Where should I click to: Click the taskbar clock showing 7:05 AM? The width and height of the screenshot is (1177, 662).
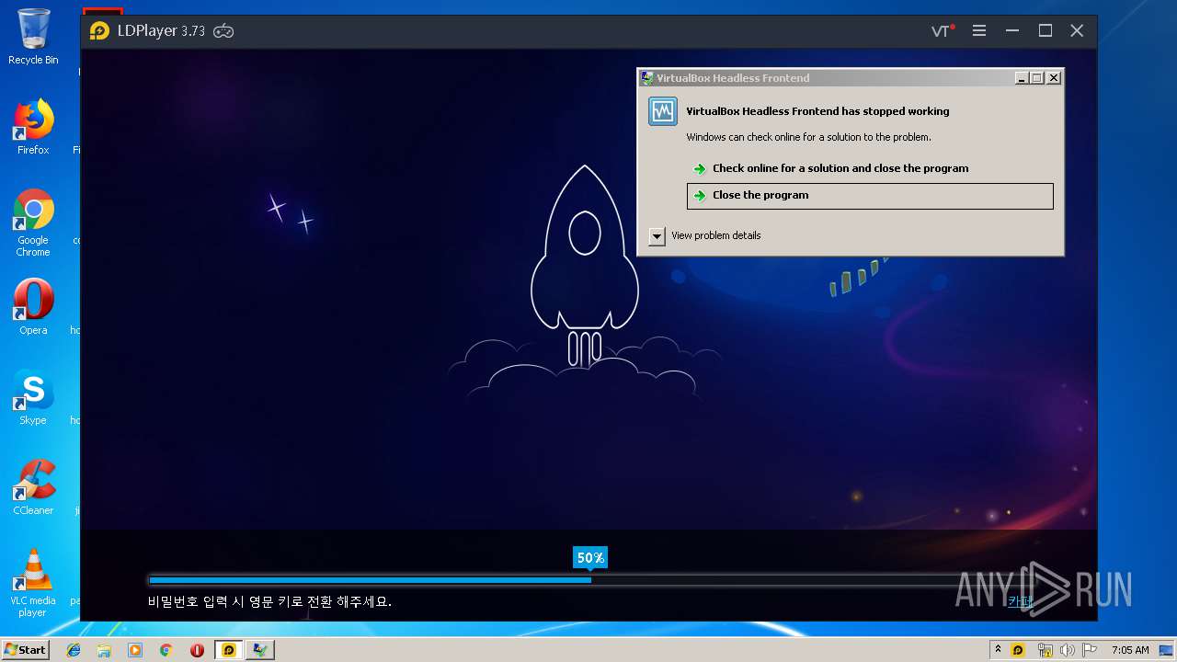1130,650
